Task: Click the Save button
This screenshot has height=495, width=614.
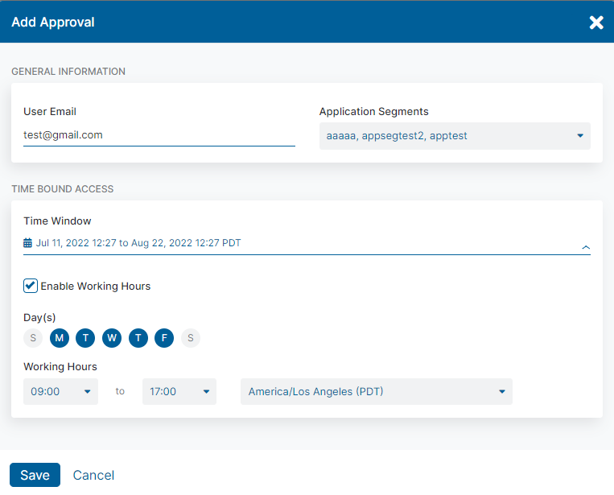Action: (x=35, y=475)
